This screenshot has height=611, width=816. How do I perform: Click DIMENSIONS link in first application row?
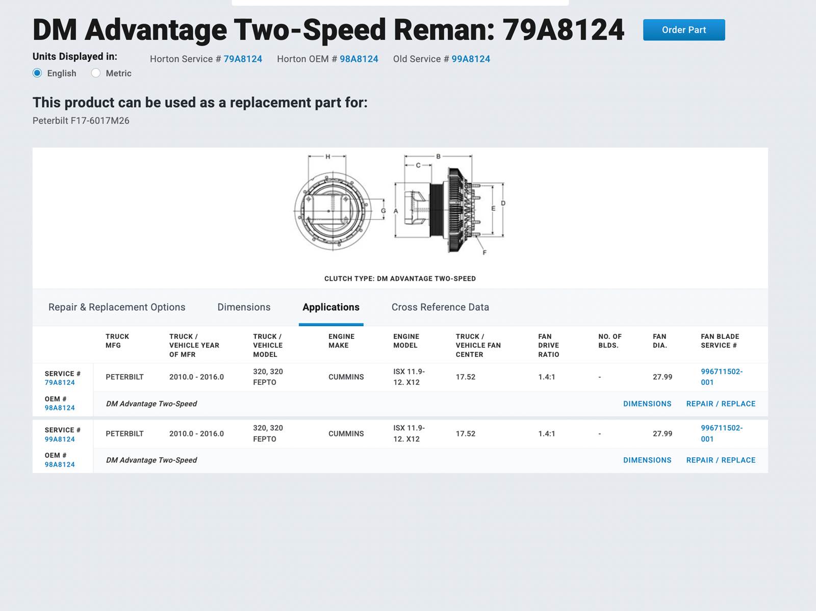pyautogui.click(x=647, y=404)
